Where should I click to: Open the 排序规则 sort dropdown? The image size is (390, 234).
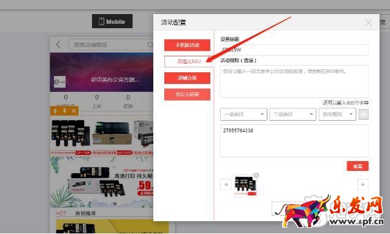pyautogui.click(x=337, y=115)
